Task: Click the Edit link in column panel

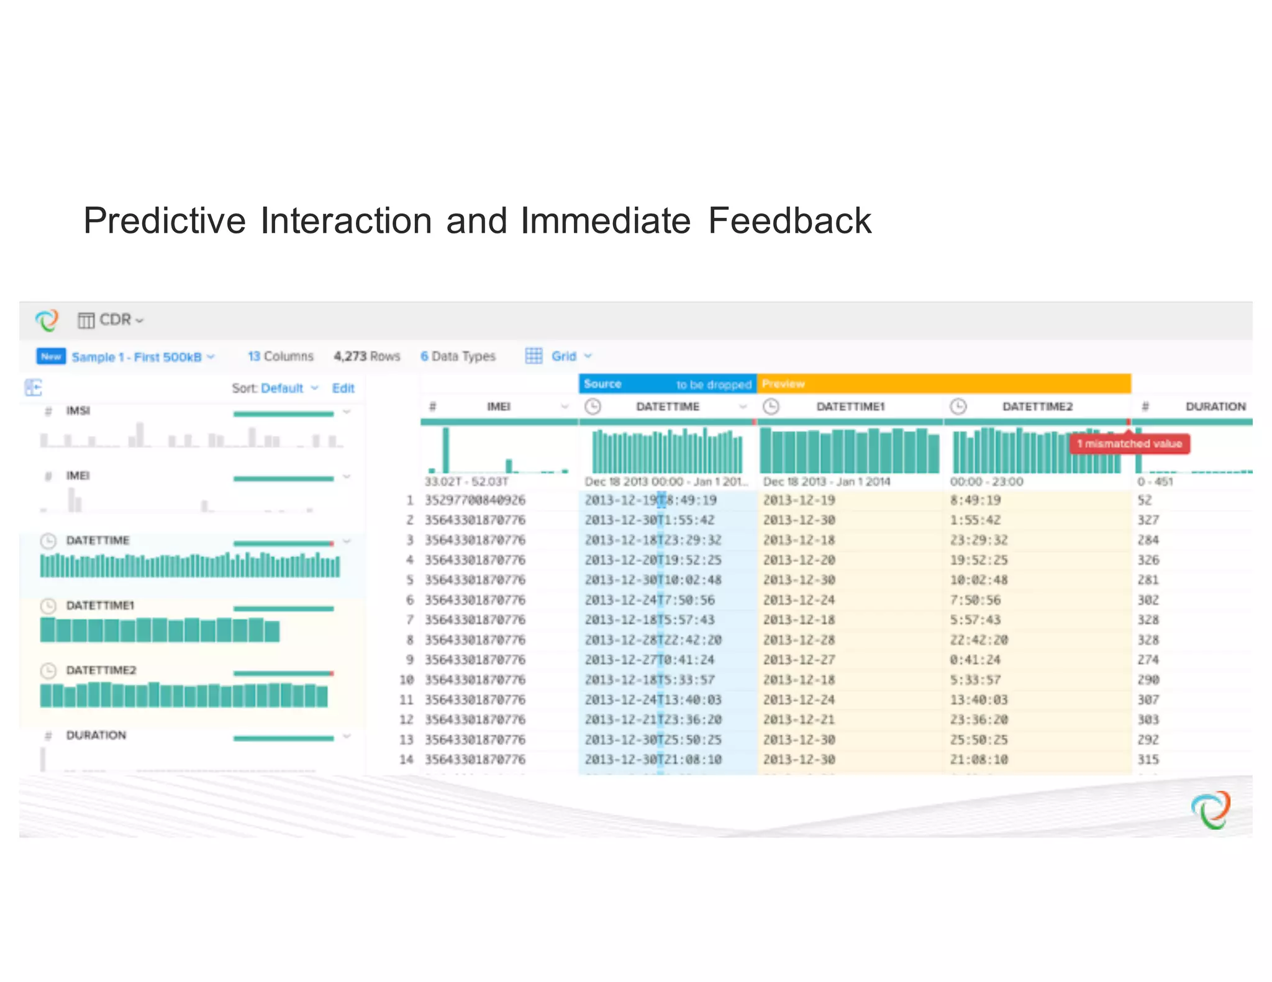Action: pos(343,388)
